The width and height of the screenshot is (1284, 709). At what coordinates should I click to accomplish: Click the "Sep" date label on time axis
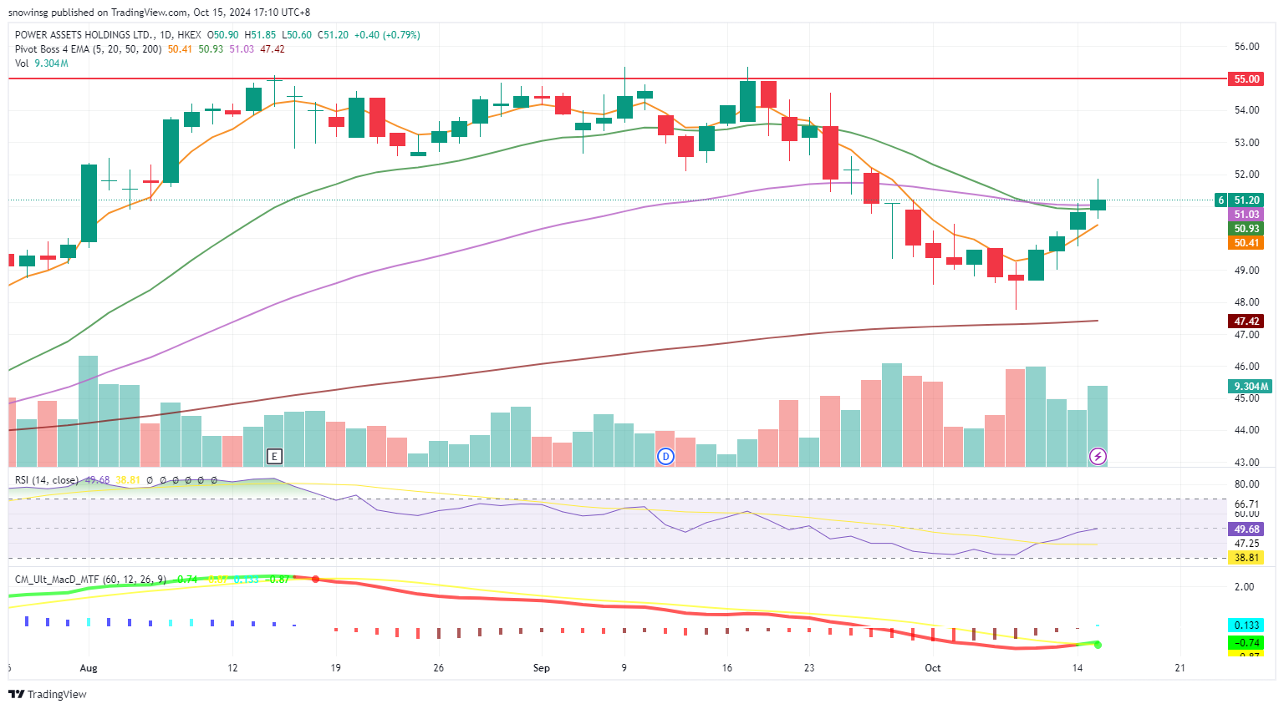[542, 668]
